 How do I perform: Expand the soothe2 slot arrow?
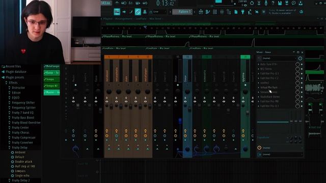click(258, 83)
